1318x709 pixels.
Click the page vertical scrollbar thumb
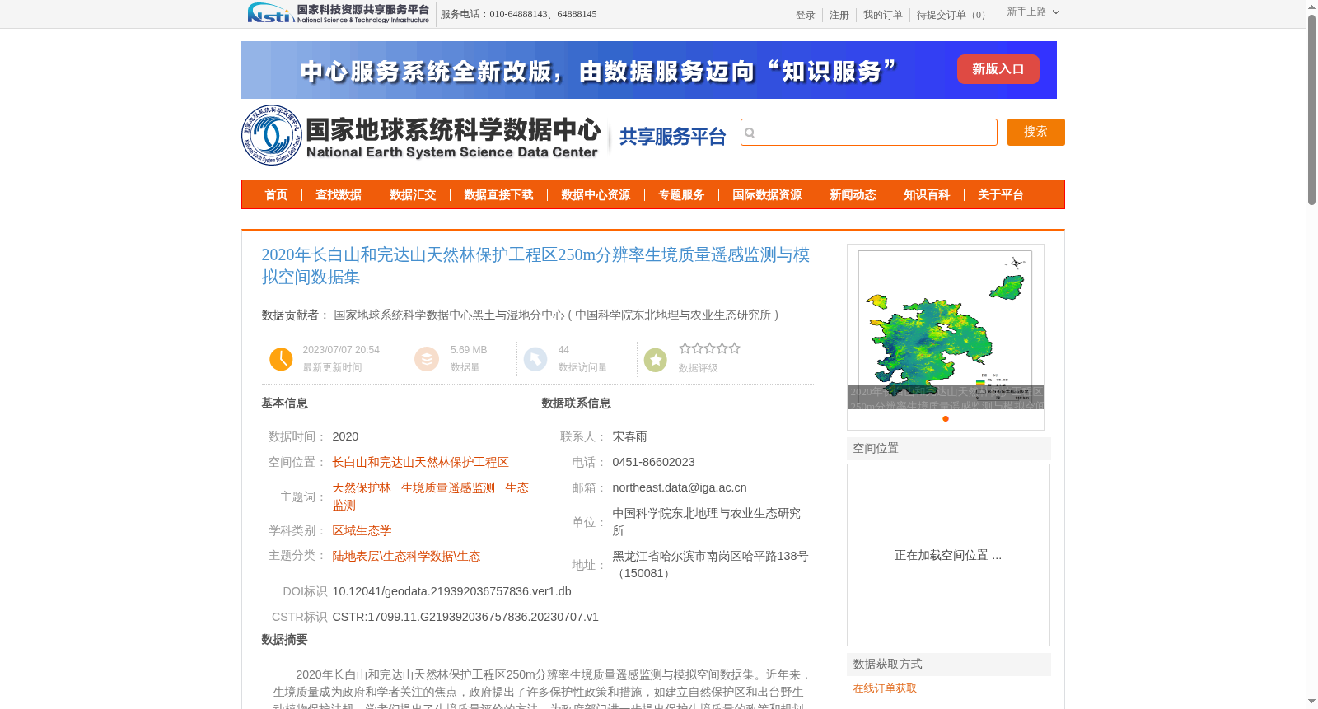click(x=1311, y=110)
